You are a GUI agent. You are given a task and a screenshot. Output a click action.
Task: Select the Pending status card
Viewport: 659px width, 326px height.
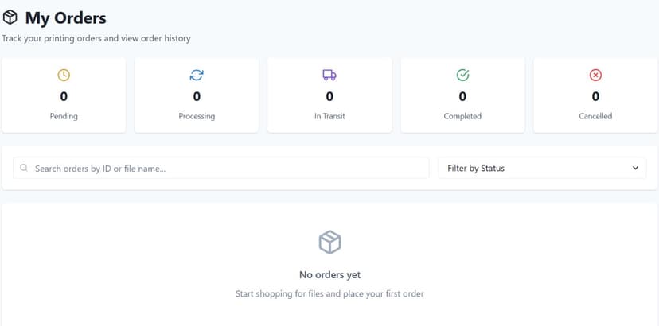[64, 95]
